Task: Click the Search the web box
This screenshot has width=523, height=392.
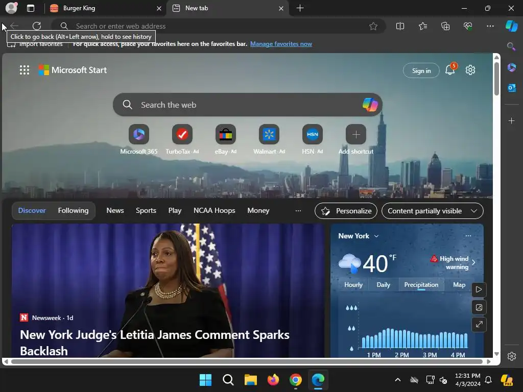Action: coord(248,105)
